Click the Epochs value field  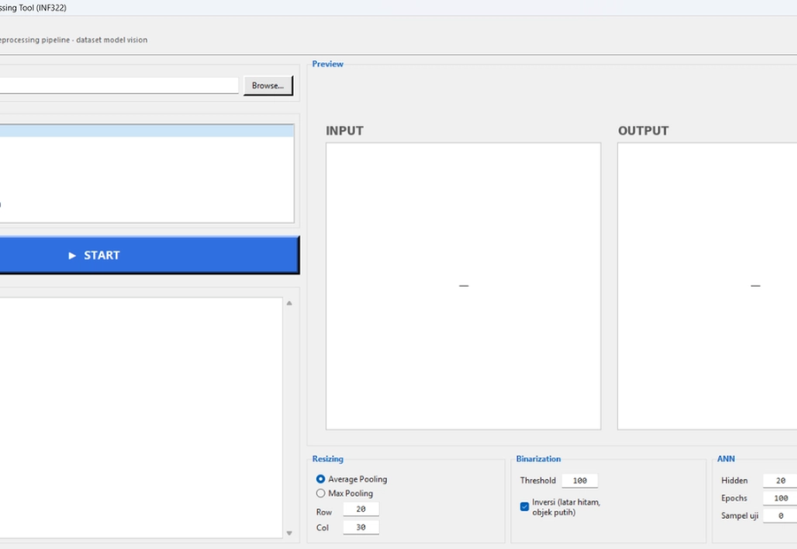pos(780,499)
